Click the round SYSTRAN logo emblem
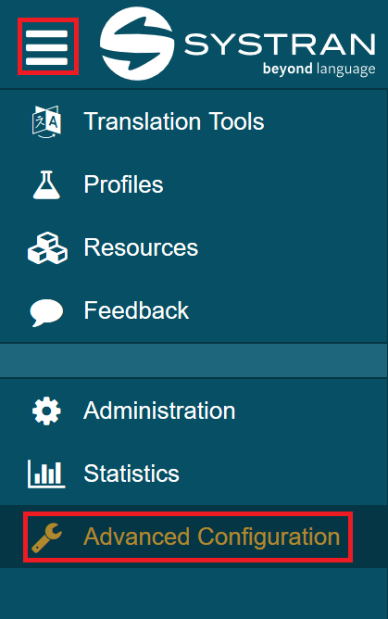This screenshot has height=619, width=388. click(136, 44)
